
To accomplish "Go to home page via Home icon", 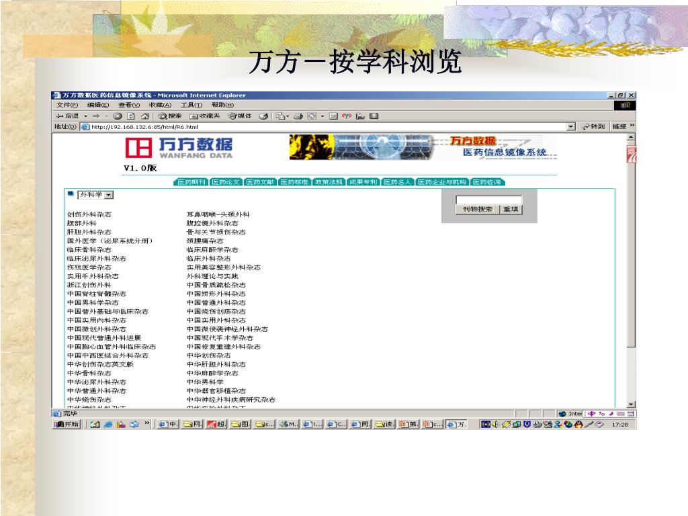I will tap(145, 116).
